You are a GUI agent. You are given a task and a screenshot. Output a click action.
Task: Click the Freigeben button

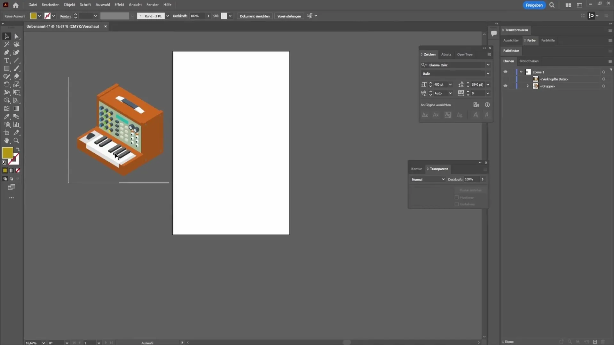pos(534,5)
